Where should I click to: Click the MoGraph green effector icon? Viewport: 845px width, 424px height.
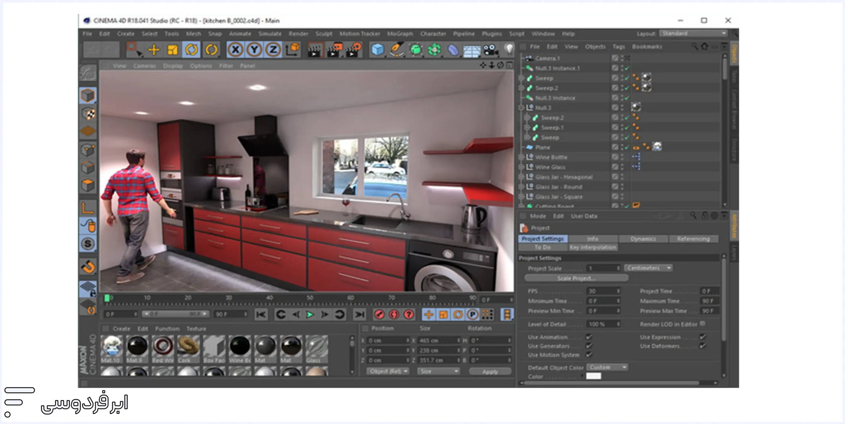[435, 50]
